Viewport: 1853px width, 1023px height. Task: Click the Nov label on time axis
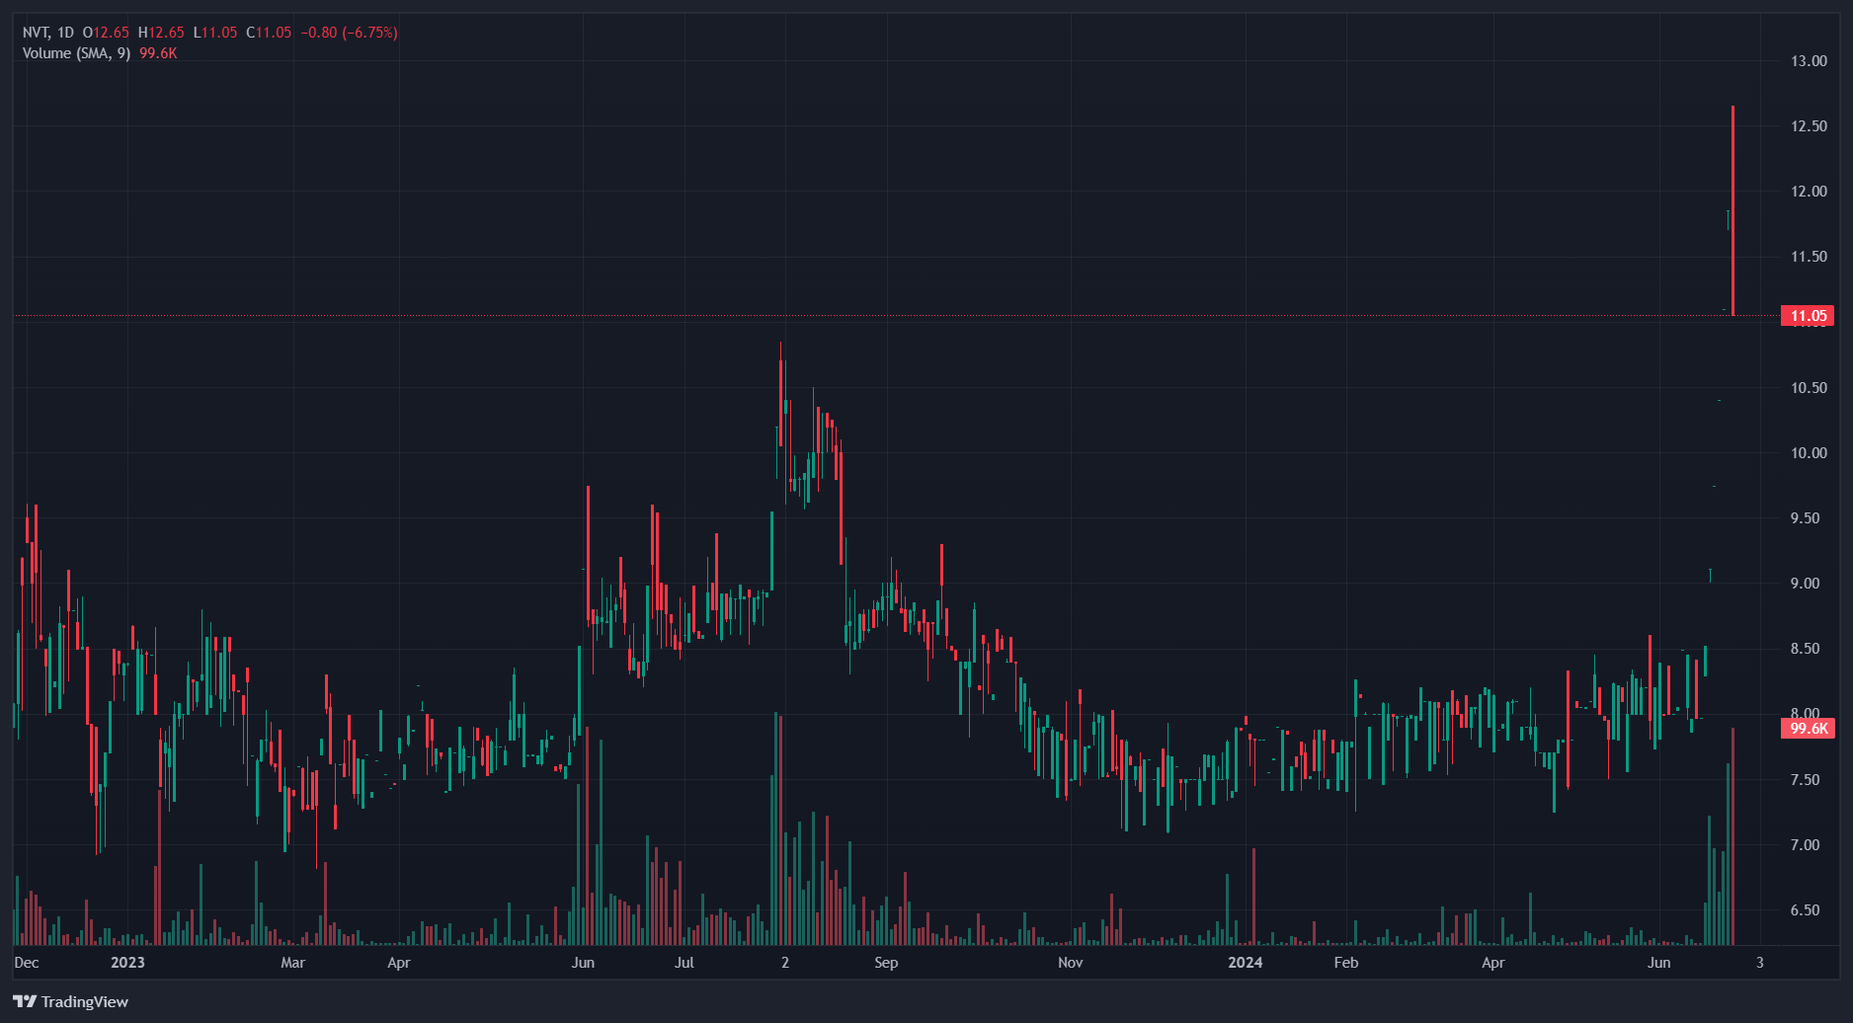[1070, 963]
